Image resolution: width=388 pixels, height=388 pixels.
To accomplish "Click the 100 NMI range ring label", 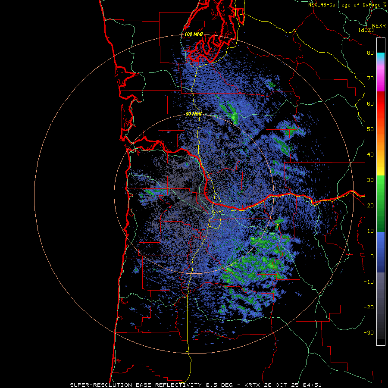I will pyautogui.click(x=194, y=34).
